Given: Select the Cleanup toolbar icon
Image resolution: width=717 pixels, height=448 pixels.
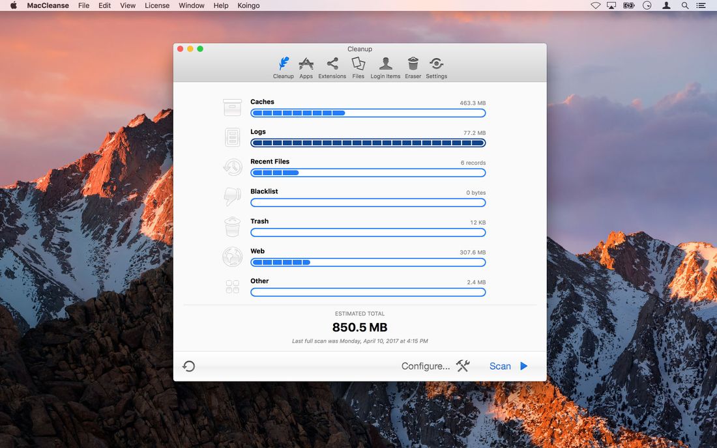Looking at the screenshot, I should point(283,64).
